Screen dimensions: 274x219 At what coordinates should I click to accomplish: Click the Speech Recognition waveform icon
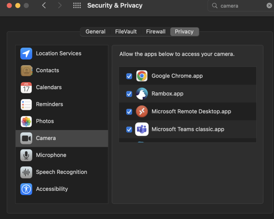(x=26, y=172)
